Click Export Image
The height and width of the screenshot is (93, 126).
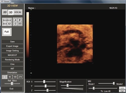coord(12,46)
